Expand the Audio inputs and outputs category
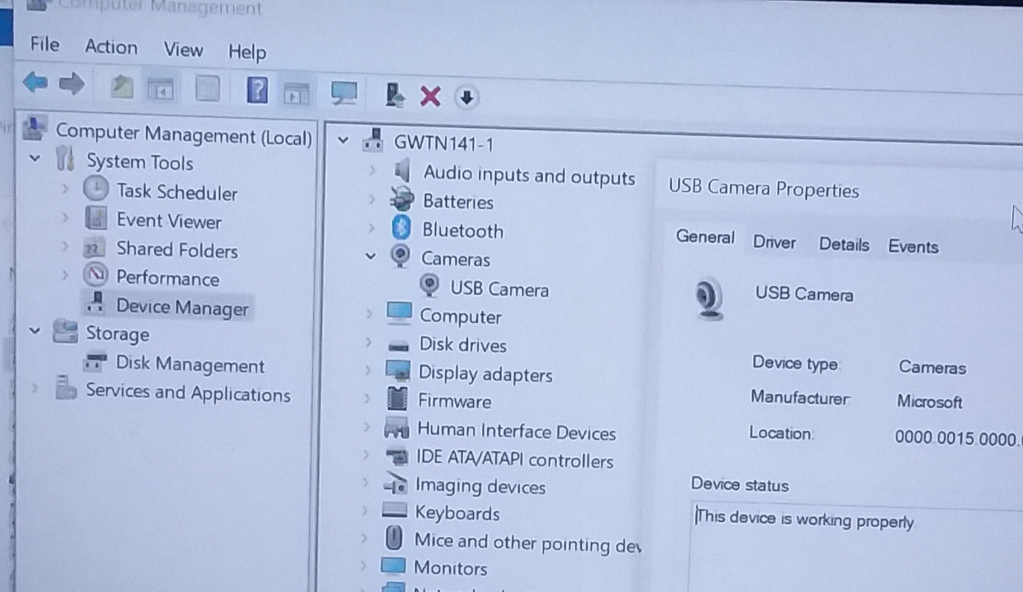1023x592 pixels. tap(372, 170)
